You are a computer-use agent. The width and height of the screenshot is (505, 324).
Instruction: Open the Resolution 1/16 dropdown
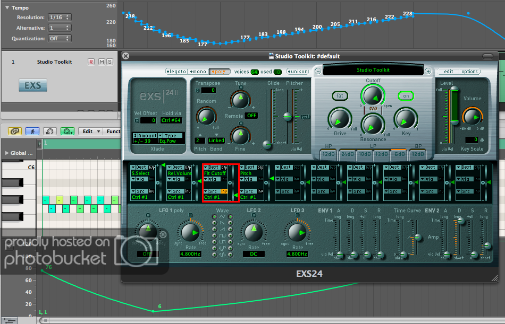[x=58, y=17]
